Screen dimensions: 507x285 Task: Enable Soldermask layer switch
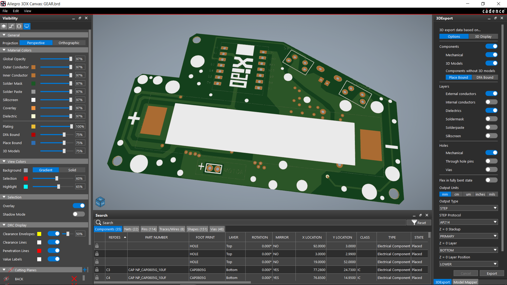click(491, 119)
